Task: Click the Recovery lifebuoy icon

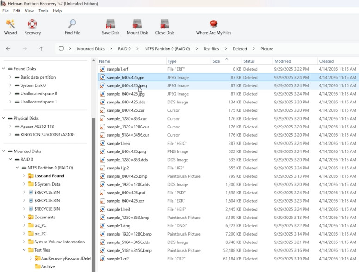Action: pos(32,24)
